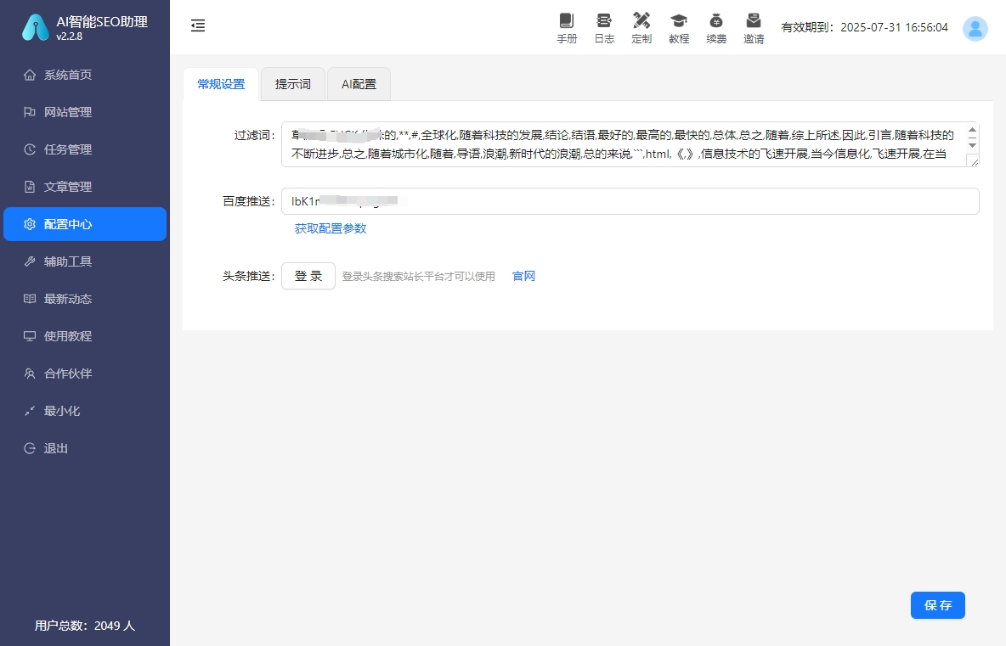Image resolution: width=1006 pixels, height=646 pixels.
Task: Click the 续费 renewal icon
Action: (716, 26)
